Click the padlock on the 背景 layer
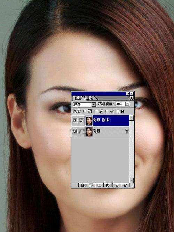174x232 pixels. pos(127,131)
